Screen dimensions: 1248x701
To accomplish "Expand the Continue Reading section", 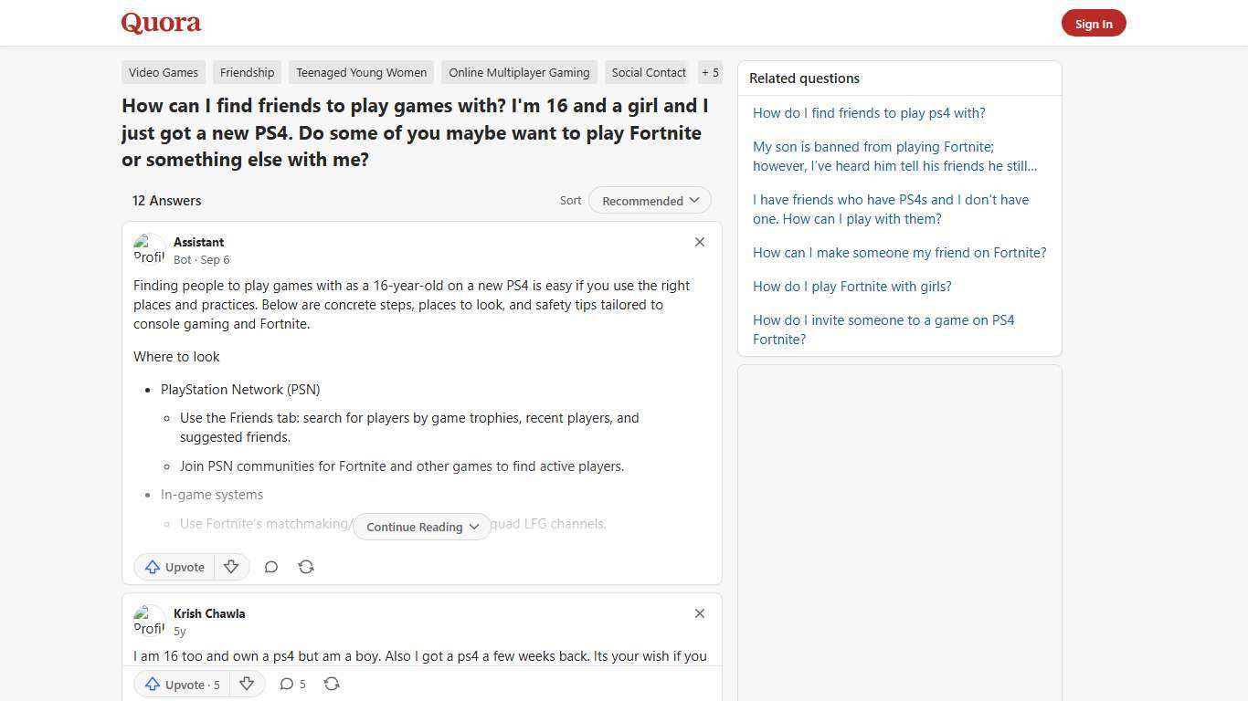I will 420,527.
